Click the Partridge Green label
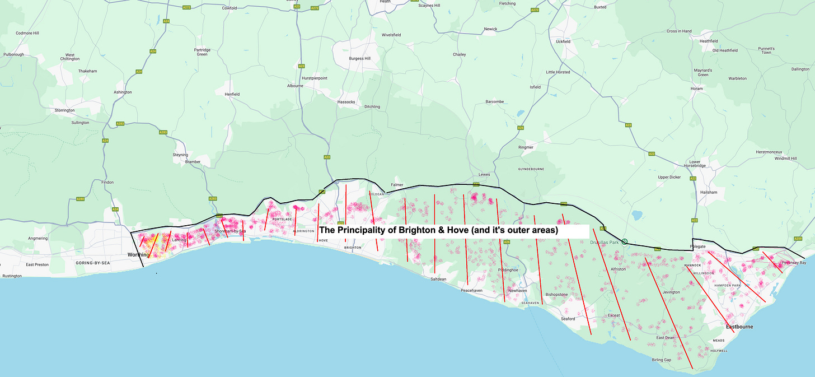 (202, 52)
